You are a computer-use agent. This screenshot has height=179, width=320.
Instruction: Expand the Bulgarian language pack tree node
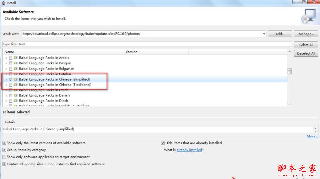6,69
